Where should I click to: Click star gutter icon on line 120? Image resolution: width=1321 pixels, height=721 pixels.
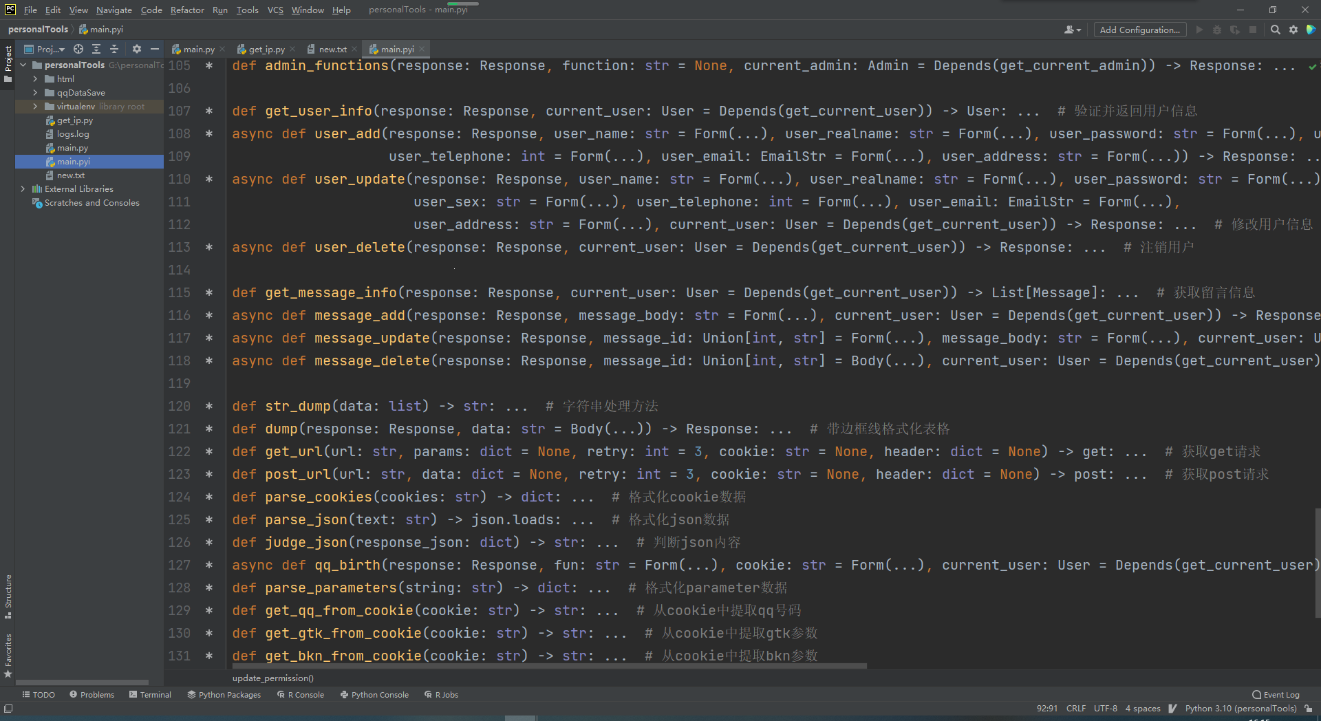(x=208, y=406)
